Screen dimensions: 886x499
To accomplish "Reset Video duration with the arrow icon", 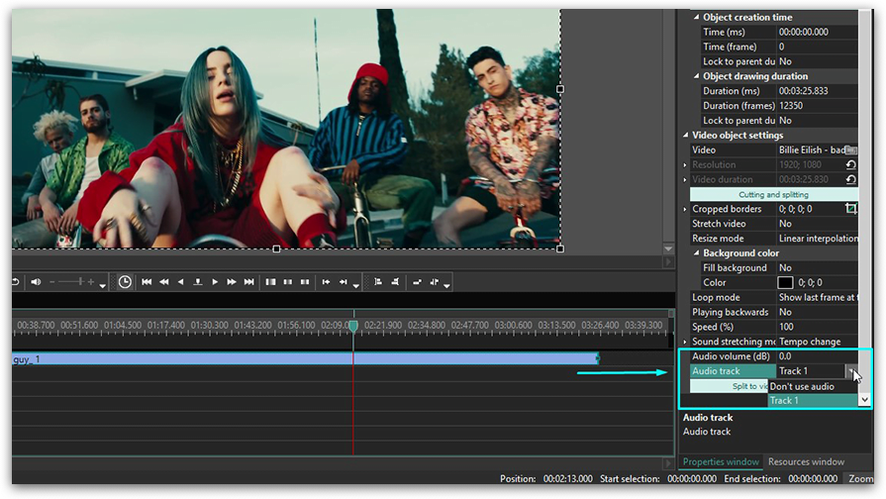I will (x=851, y=180).
